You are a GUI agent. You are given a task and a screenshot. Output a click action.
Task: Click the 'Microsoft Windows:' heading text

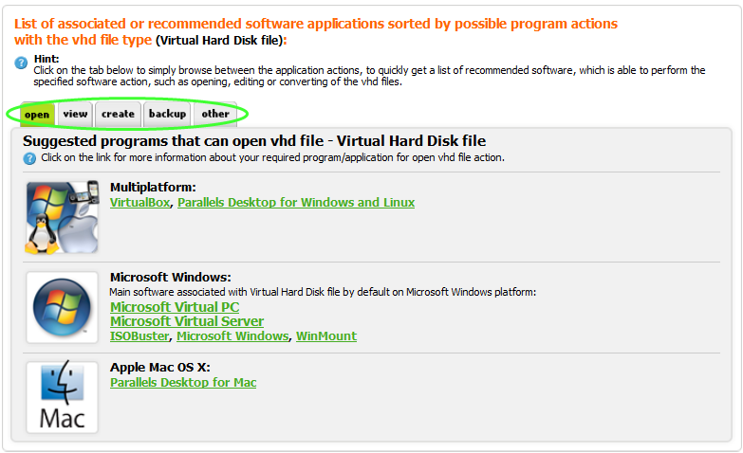coord(171,278)
